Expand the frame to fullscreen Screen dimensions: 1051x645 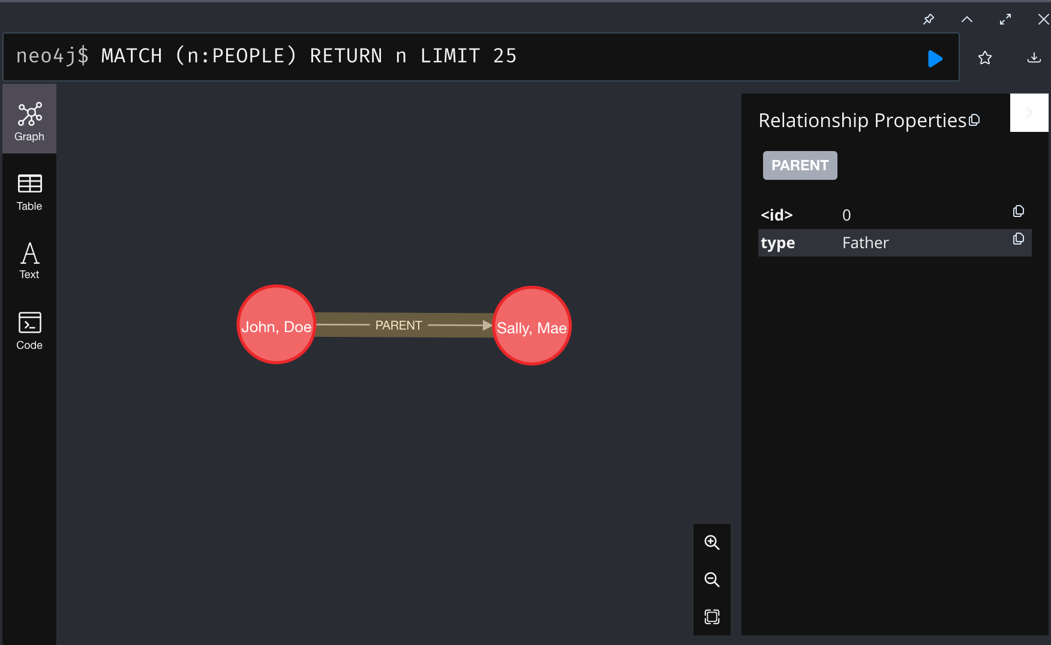(1005, 19)
